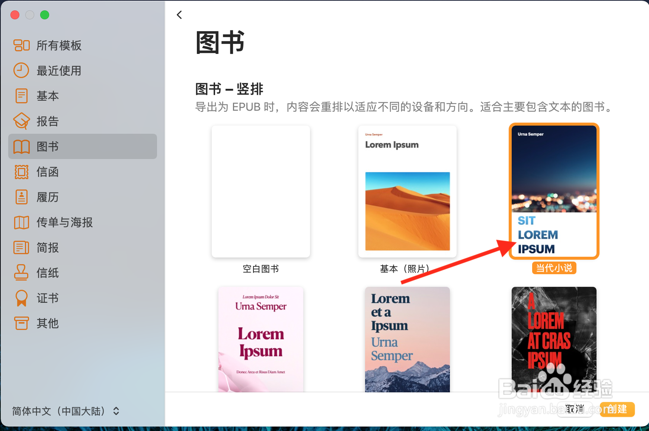Viewport: 649px width, 431px height.
Task: Select the 报告 graduation cap icon
Action: pos(21,121)
